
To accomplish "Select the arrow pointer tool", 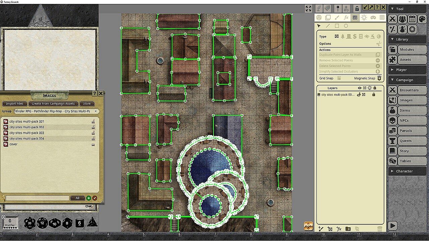I will (x=319, y=26).
